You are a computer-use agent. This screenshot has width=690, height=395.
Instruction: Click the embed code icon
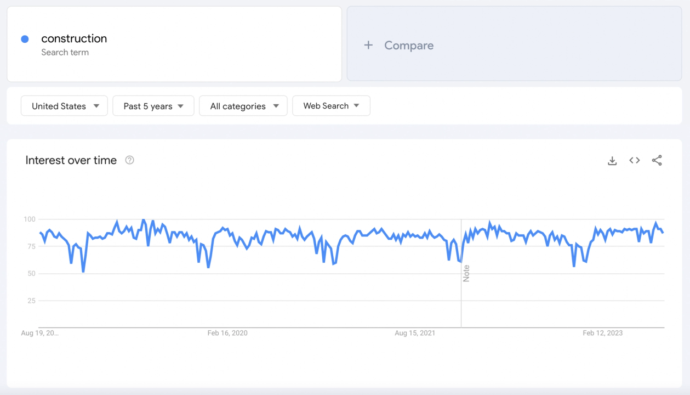635,160
